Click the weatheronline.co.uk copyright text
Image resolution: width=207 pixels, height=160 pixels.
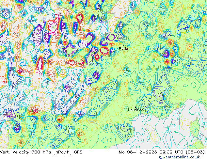pyautogui.click(x=180, y=157)
